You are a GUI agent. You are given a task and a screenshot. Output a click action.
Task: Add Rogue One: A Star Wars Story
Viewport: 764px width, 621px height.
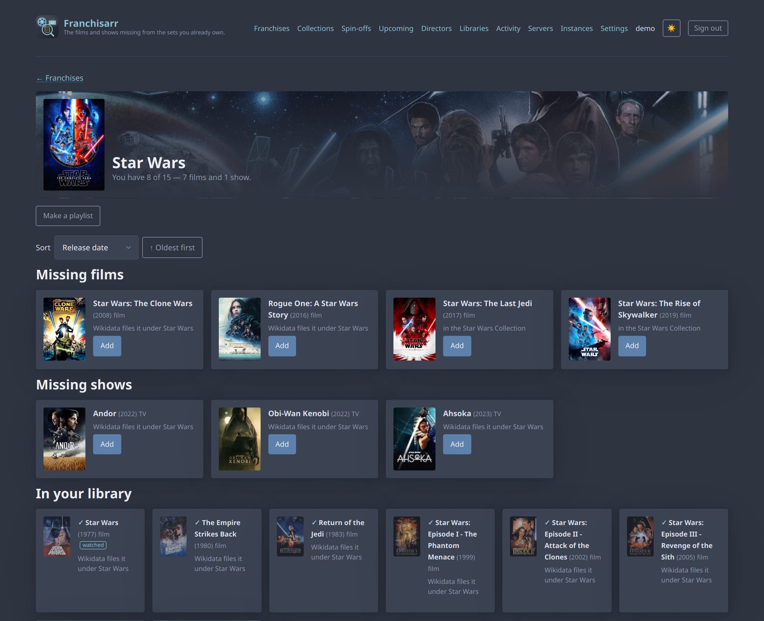point(282,346)
